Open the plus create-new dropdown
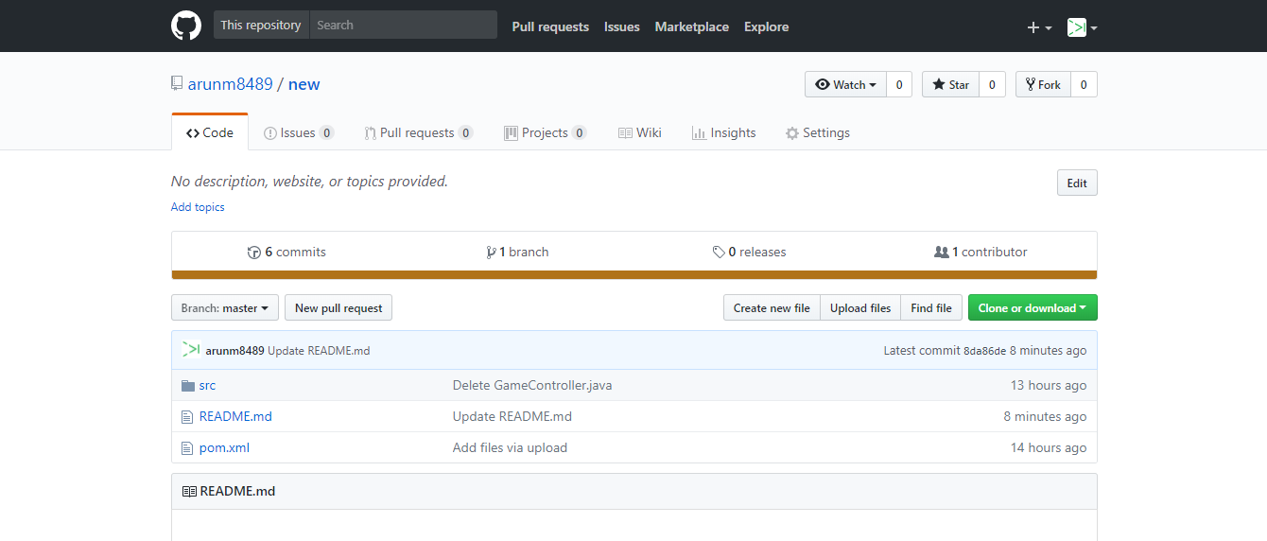Image resolution: width=1267 pixels, height=541 pixels. pos(1039,27)
